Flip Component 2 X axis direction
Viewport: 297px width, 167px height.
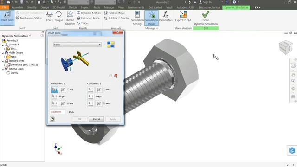(98, 103)
